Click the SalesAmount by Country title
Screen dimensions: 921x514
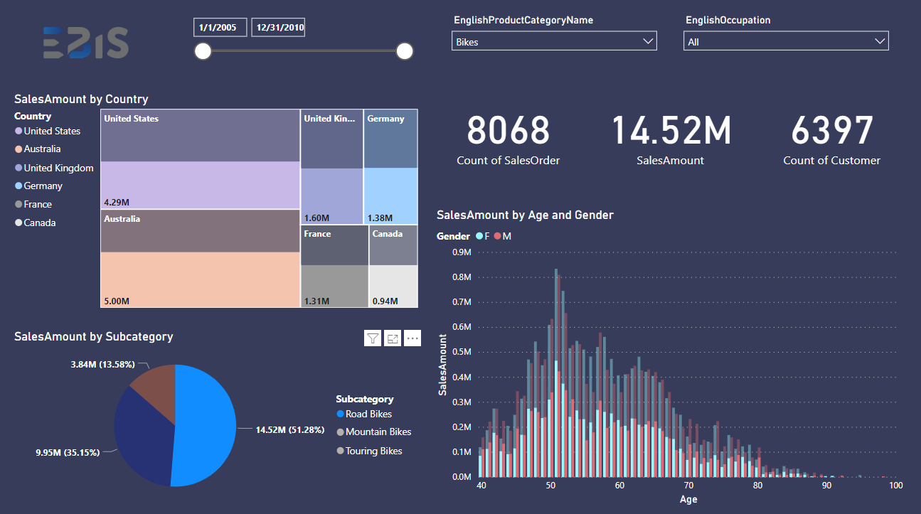click(x=81, y=100)
